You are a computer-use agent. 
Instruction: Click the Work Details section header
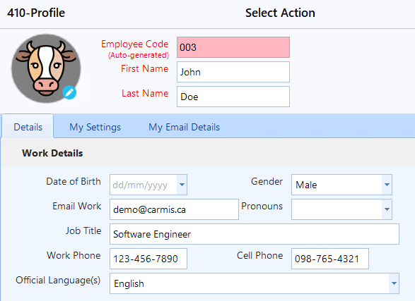click(x=52, y=153)
